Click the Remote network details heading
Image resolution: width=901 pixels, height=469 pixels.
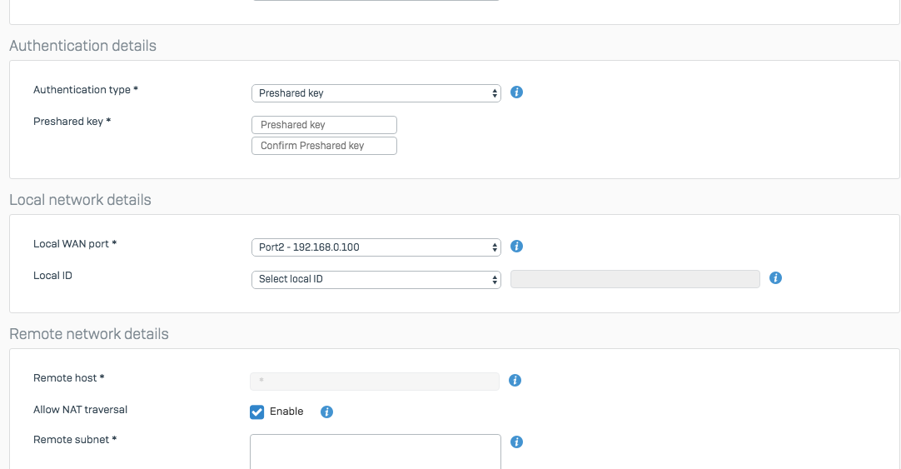89,334
